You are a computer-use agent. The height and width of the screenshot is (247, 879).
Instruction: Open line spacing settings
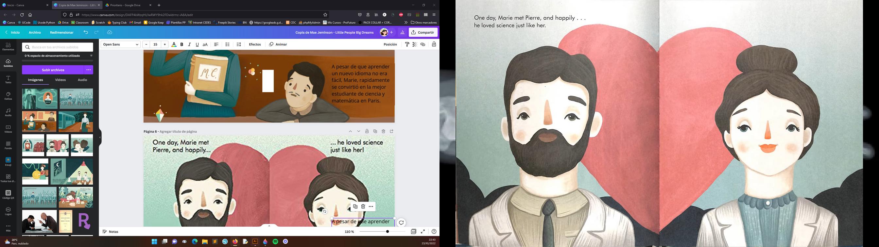pyautogui.click(x=239, y=44)
